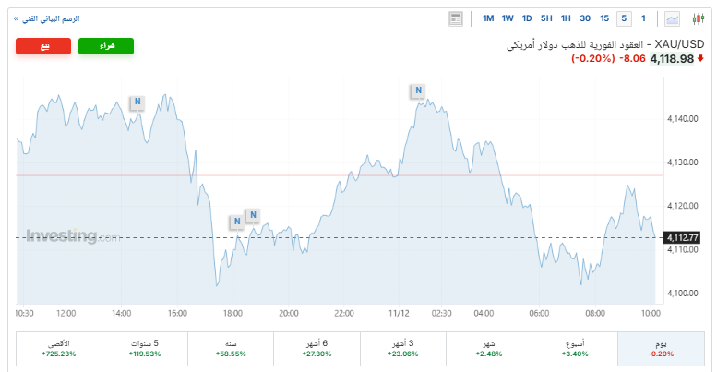
Task: Click the XAU/USD instrument title
Action: click(680, 44)
